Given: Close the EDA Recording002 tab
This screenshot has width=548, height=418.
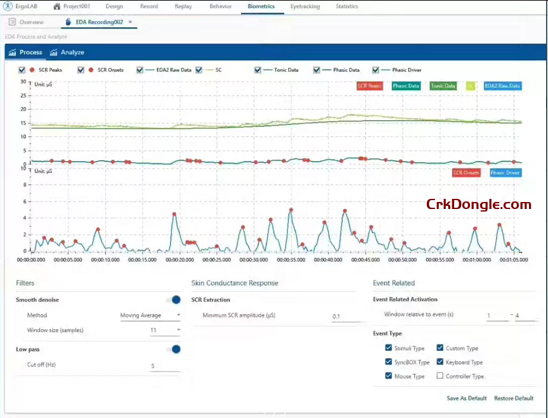Looking at the screenshot, I should tap(130, 22).
